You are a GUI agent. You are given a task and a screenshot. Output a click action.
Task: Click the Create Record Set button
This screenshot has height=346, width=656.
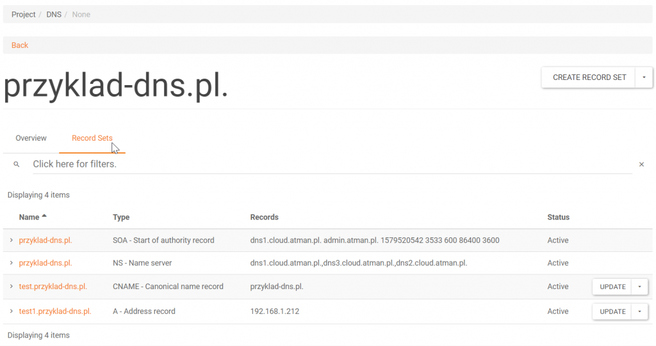pos(589,77)
